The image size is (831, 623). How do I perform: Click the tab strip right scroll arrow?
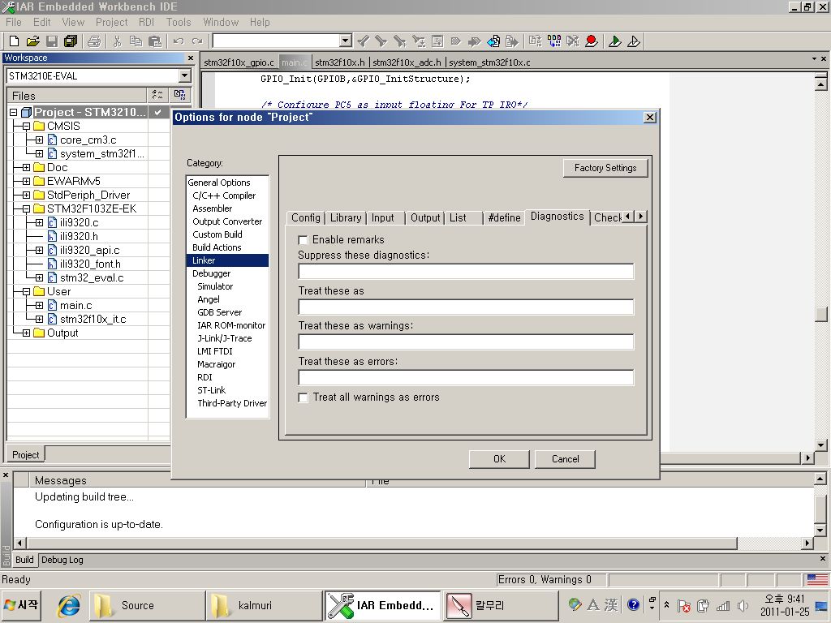pyautogui.click(x=641, y=216)
